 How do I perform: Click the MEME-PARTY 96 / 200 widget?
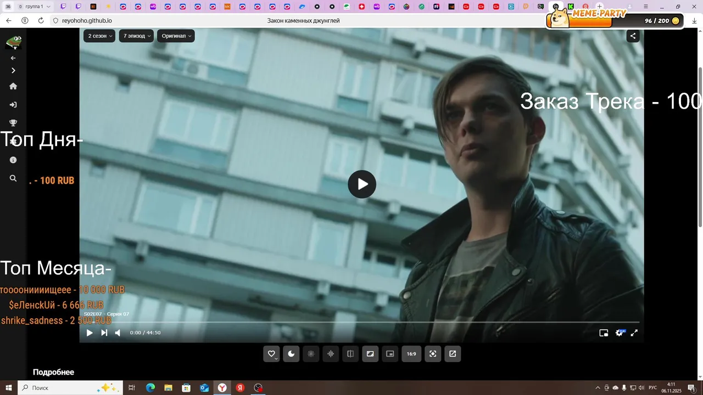coord(614,19)
